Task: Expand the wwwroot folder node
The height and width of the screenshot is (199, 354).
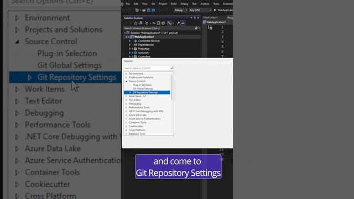Action: point(130,53)
